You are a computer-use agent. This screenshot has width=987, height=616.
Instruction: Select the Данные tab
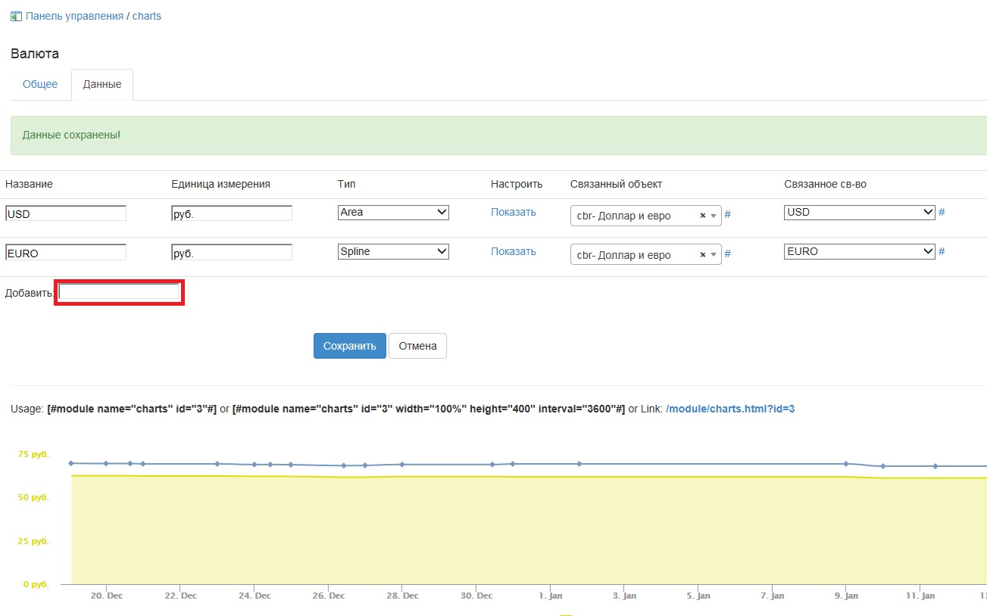tap(102, 85)
